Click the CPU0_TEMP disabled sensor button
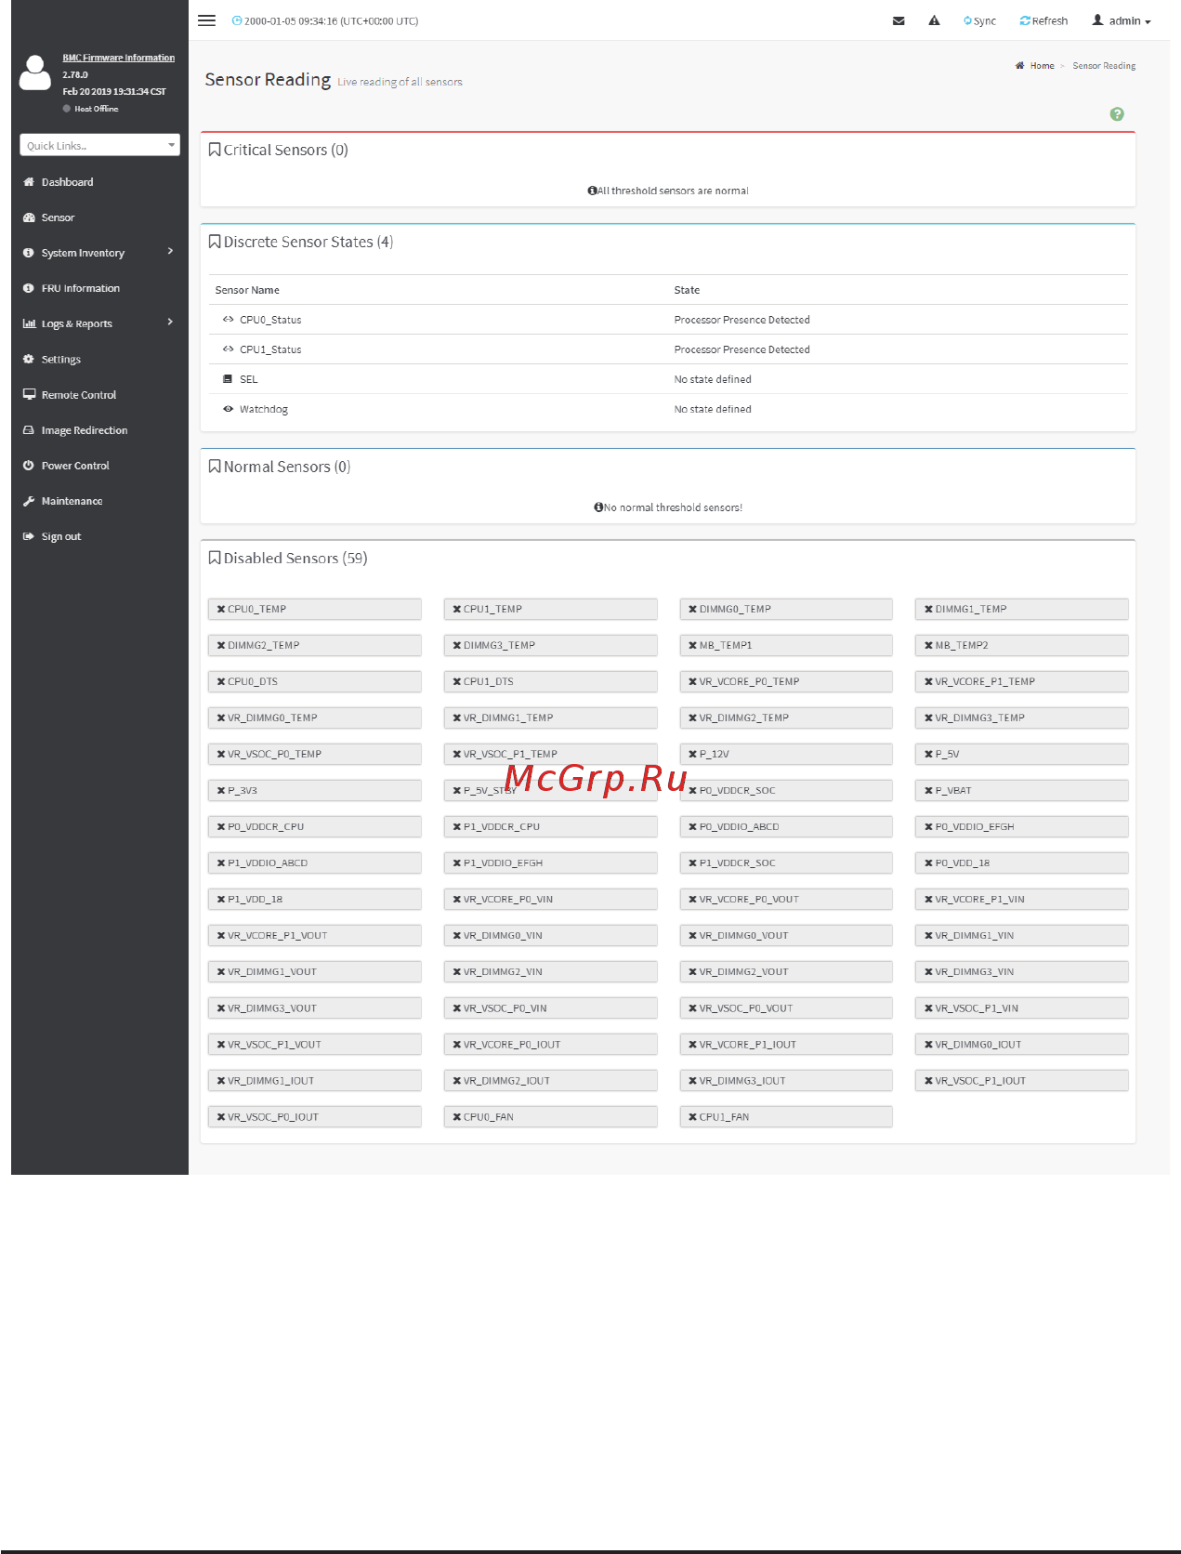This screenshot has height=1554, width=1181. [314, 610]
